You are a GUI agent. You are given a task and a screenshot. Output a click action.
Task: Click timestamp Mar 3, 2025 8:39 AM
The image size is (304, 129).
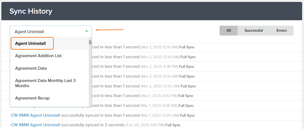159,47
